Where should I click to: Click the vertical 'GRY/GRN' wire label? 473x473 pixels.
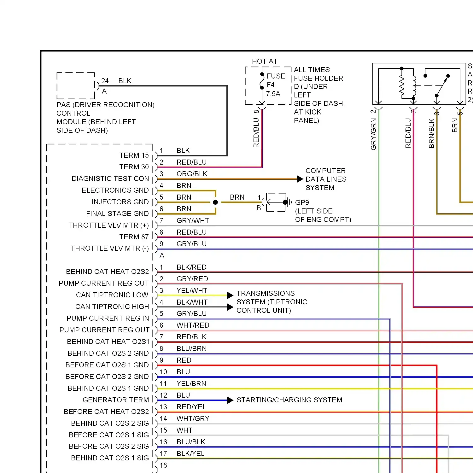(x=374, y=134)
